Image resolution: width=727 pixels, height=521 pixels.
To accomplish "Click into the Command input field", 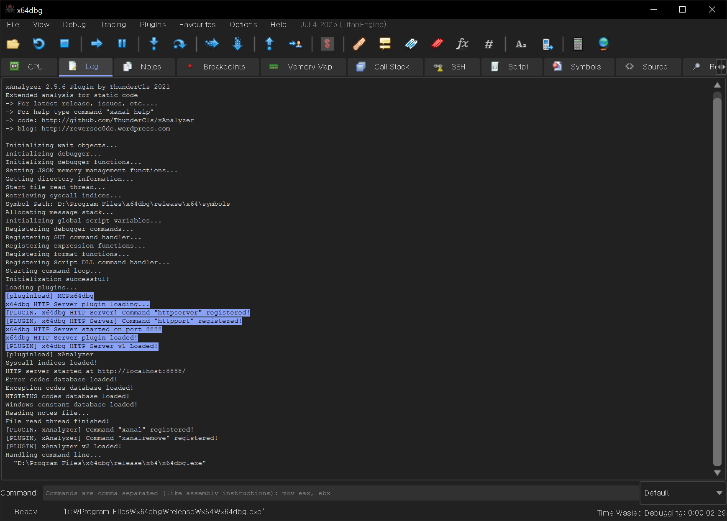I will point(340,493).
